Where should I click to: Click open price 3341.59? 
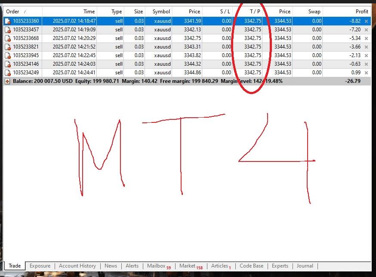tap(193, 21)
